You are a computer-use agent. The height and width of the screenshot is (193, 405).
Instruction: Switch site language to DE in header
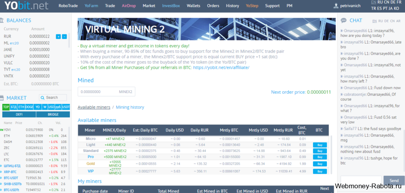point(393,2)
